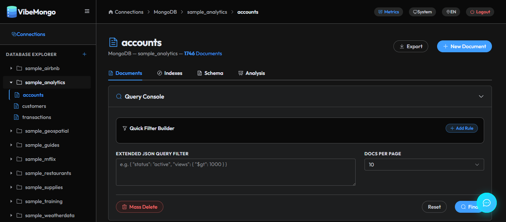The height and width of the screenshot is (222, 506).
Task: Click the transactions collection document icon
Action: click(16, 117)
